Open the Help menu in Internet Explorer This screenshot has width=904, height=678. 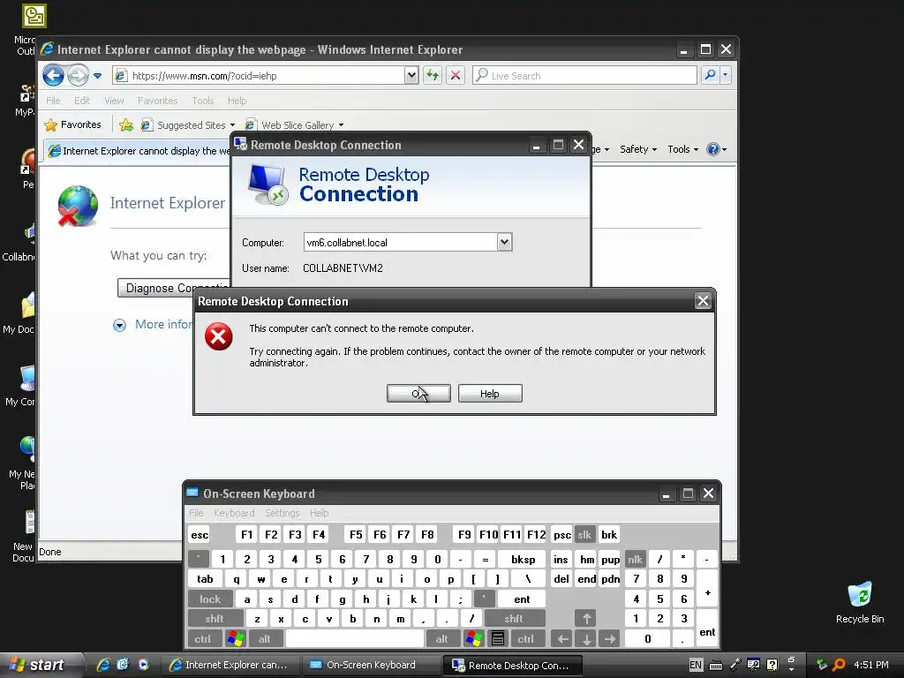click(x=237, y=101)
